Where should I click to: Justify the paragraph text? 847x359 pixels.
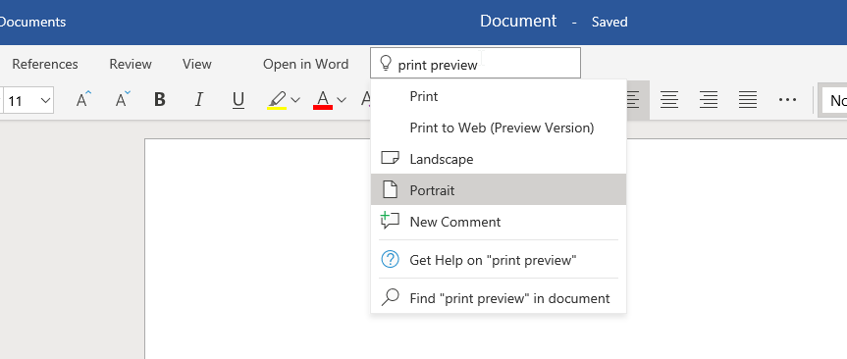tap(748, 100)
